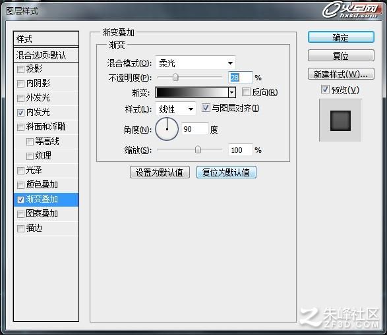Toggle the 反向 reverse checkbox
This screenshot has width=387, height=335.
(x=246, y=92)
